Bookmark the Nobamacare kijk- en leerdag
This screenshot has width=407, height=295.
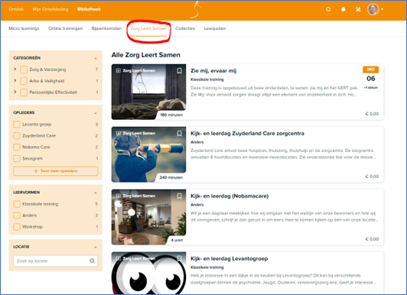(x=179, y=196)
